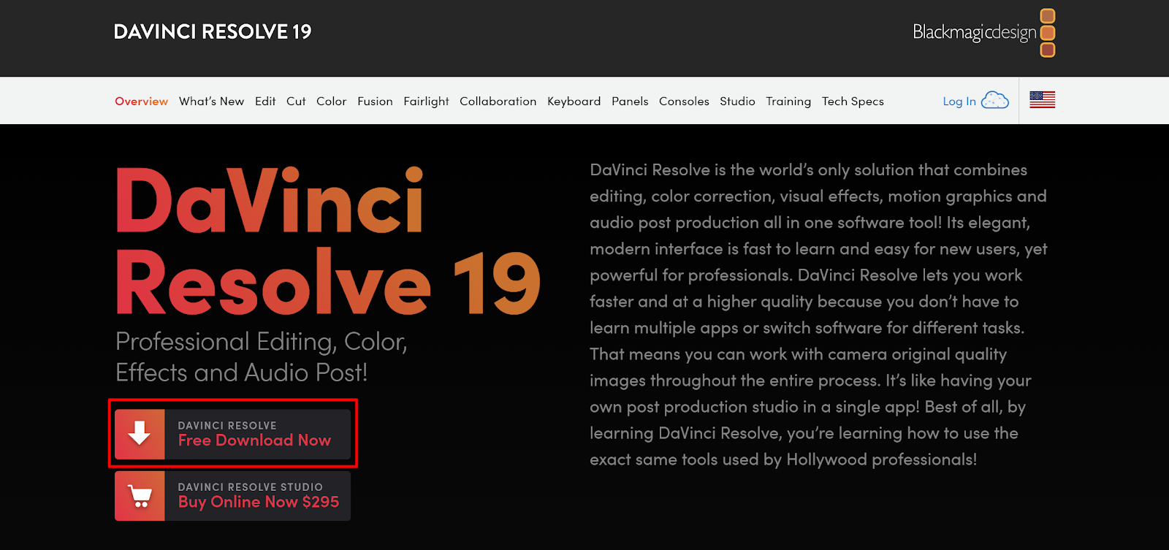Select the Keyboard tab
This screenshot has height=550, width=1169.
click(574, 102)
